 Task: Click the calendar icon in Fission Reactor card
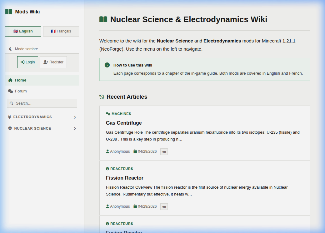click(x=135, y=206)
